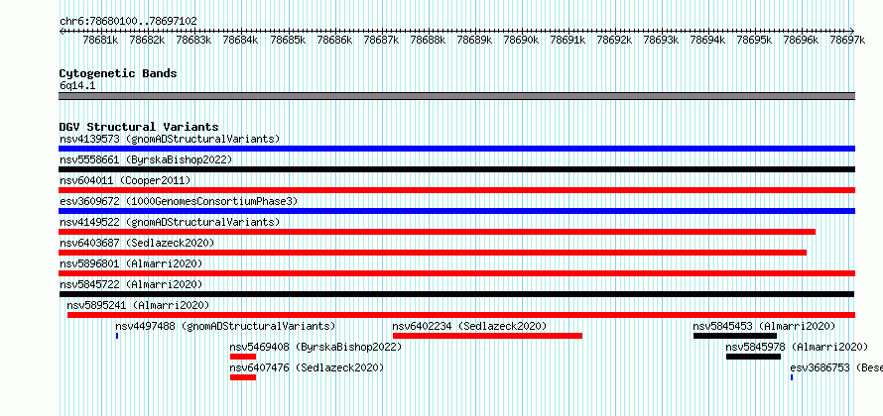Click the black bar for nsv5845978
Screen dimensions: 883x416
(x=753, y=357)
